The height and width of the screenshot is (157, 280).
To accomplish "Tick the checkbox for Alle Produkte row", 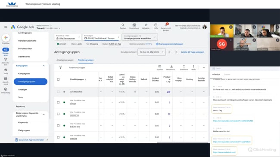I will click(x=58, y=92).
